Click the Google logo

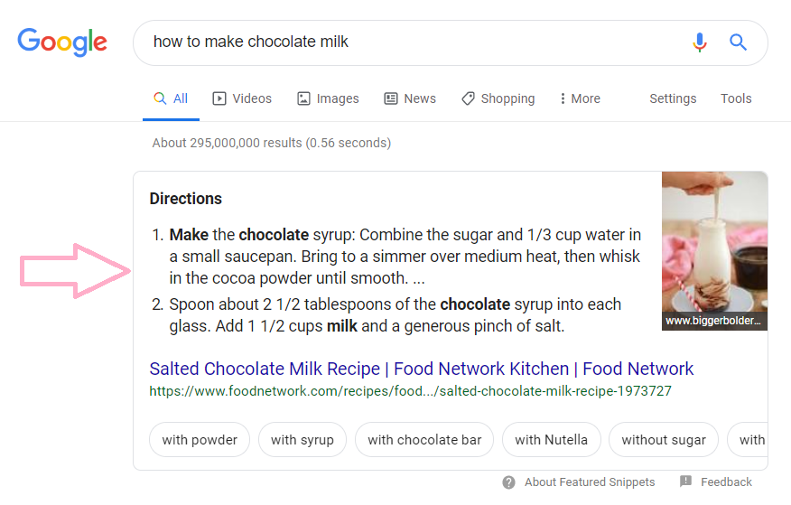pos(61,42)
